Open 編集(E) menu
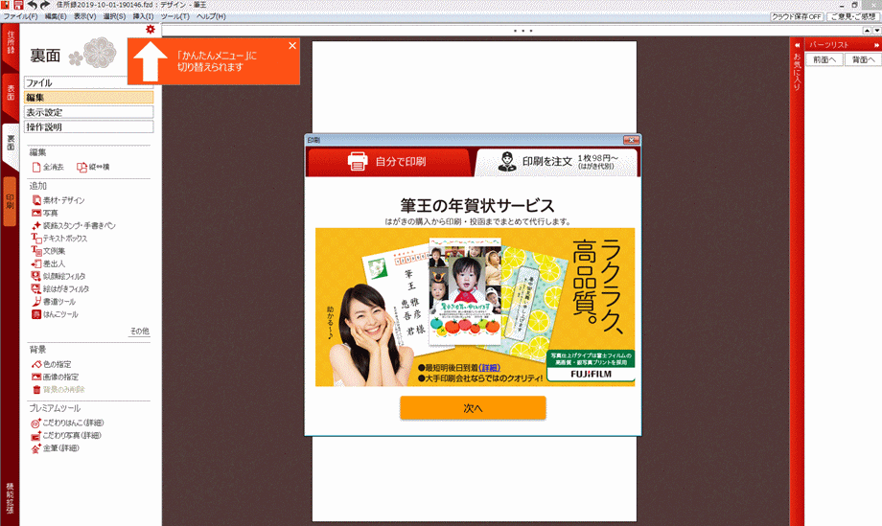This screenshot has width=882, height=526. pyautogui.click(x=56, y=17)
